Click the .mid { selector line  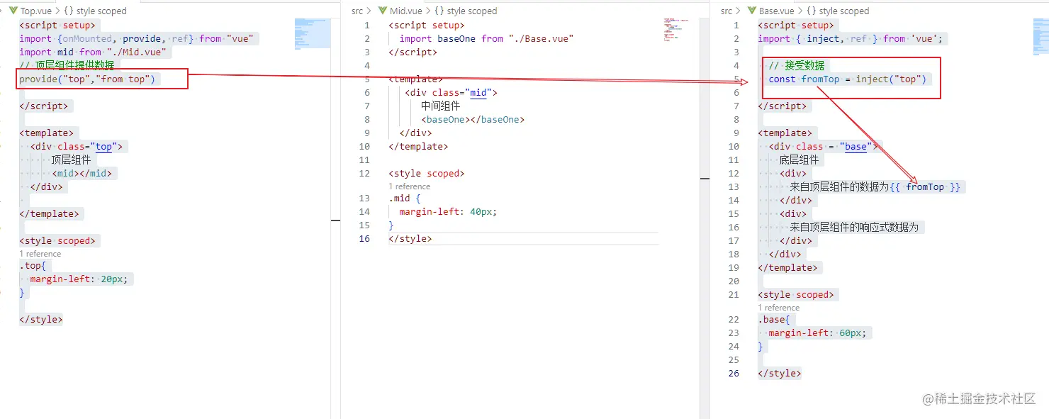click(405, 198)
